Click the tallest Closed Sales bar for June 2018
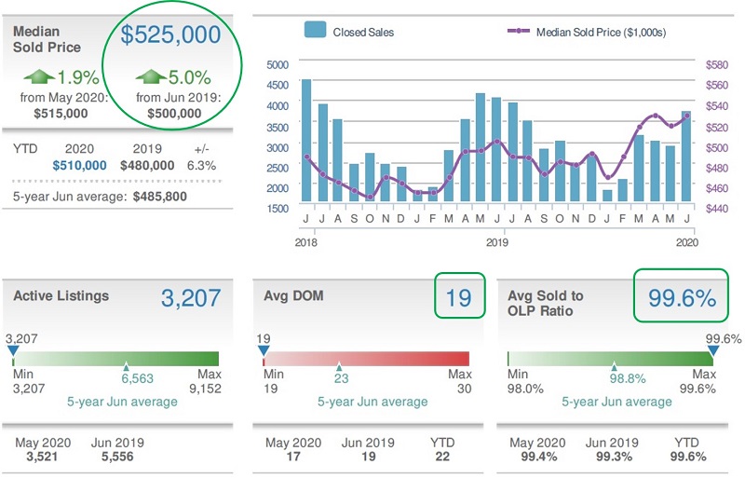Screen dimensions: 745x478 306,140
